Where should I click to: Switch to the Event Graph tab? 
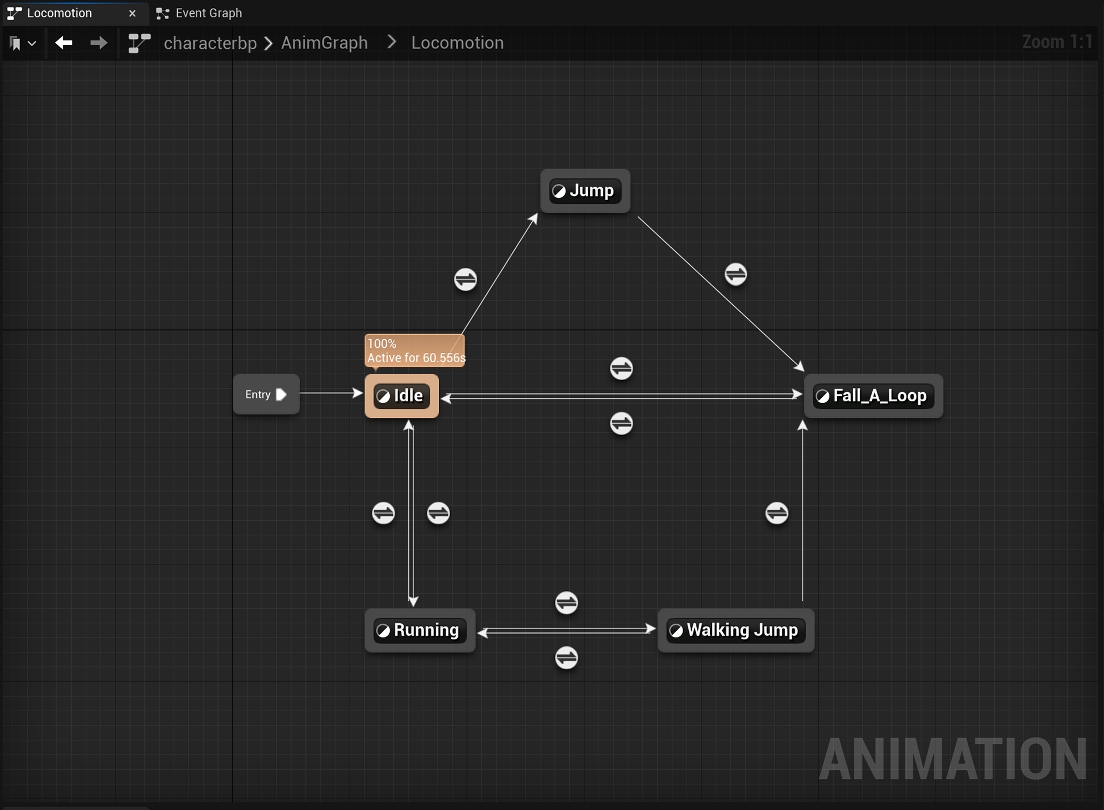coord(199,13)
